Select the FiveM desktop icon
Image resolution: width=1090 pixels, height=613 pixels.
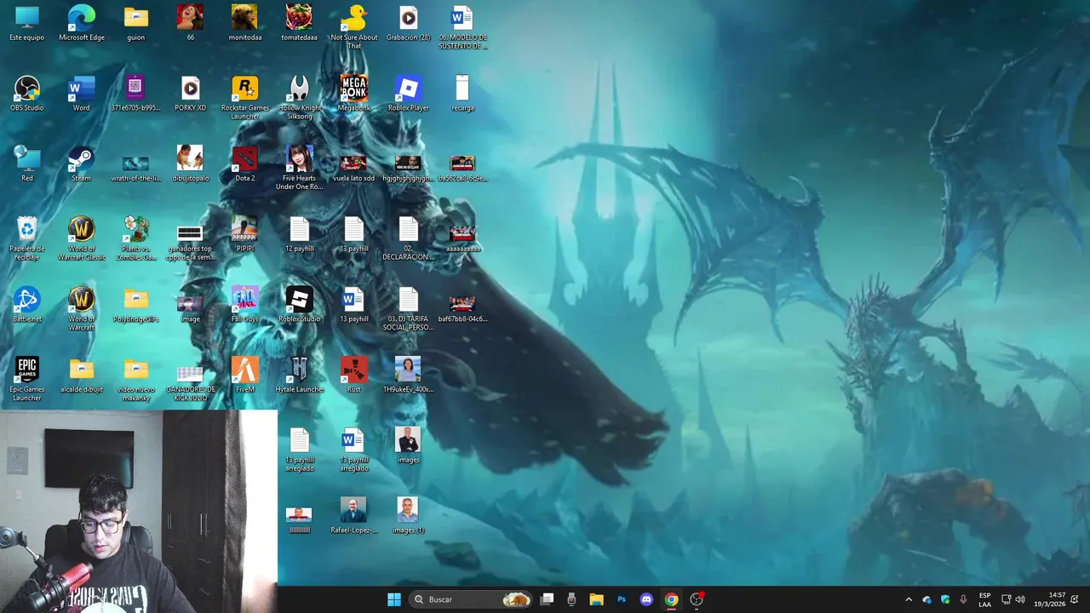(x=244, y=375)
